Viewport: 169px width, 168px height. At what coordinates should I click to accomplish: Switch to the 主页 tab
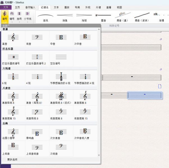click(x=17, y=7)
